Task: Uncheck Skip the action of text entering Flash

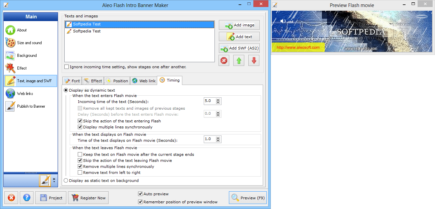Action: click(x=80, y=121)
